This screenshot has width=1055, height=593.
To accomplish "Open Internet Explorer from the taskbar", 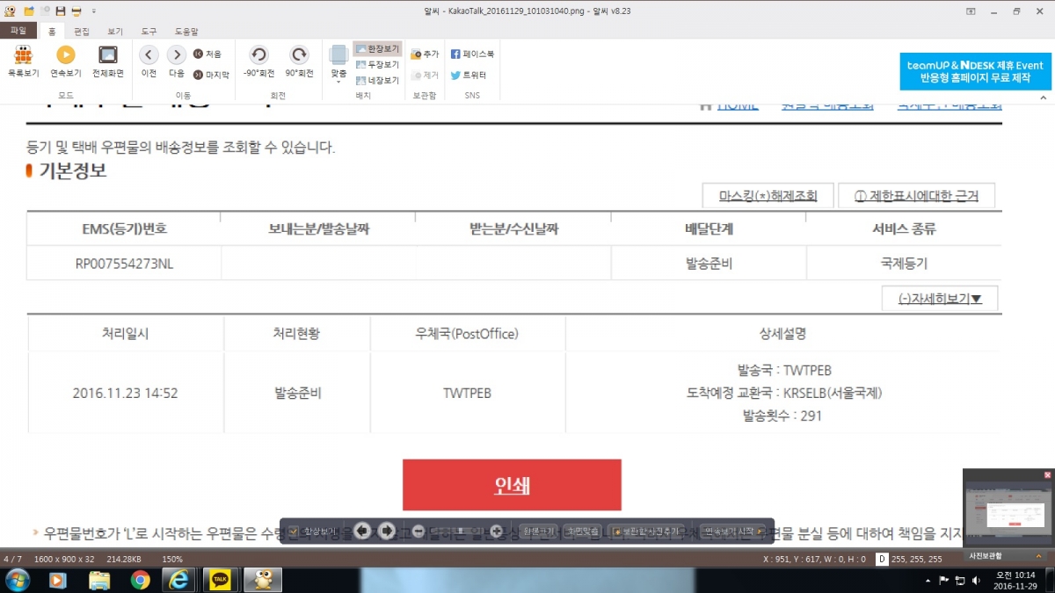I will pos(180,580).
